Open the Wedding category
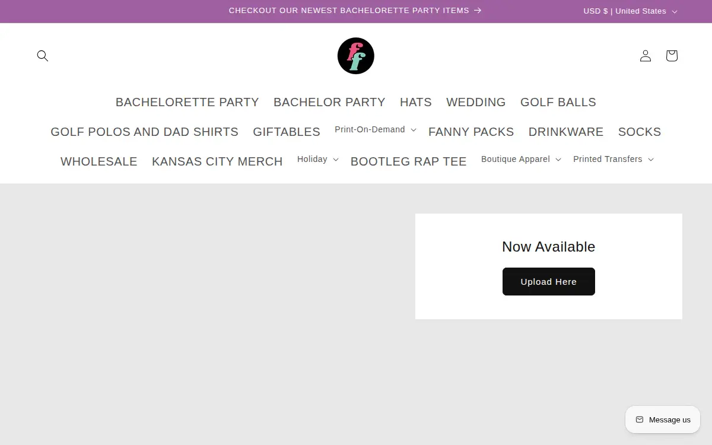 point(476,102)
